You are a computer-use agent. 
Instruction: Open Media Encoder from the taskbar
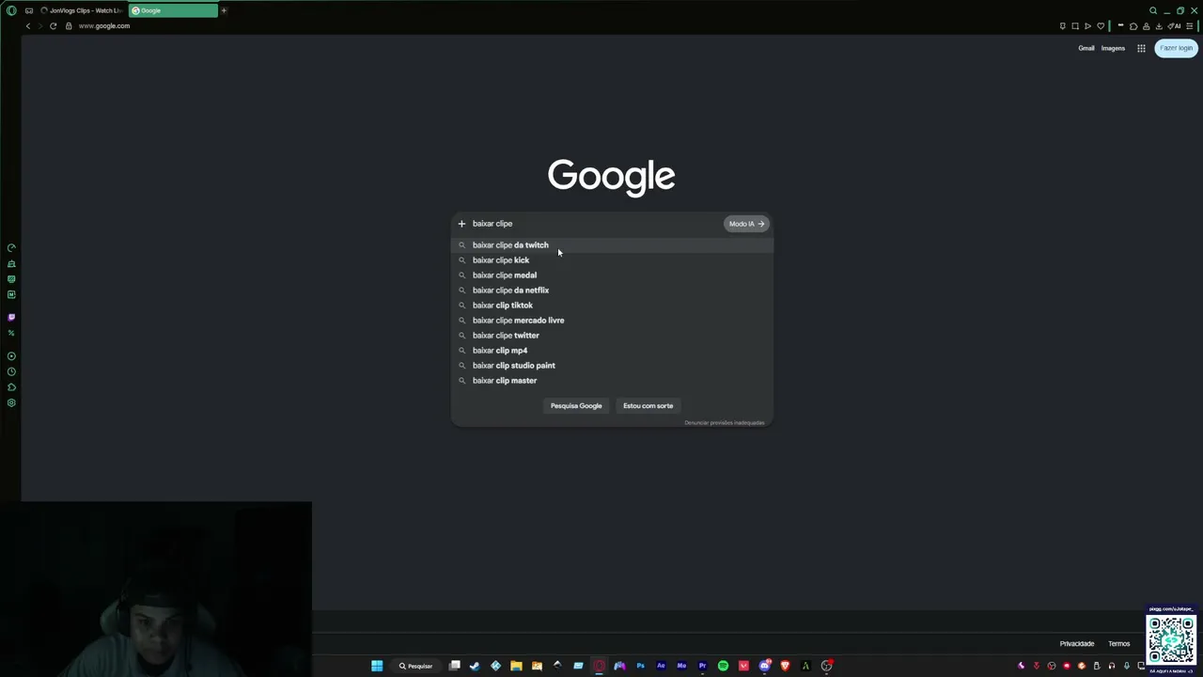(681, 666)
